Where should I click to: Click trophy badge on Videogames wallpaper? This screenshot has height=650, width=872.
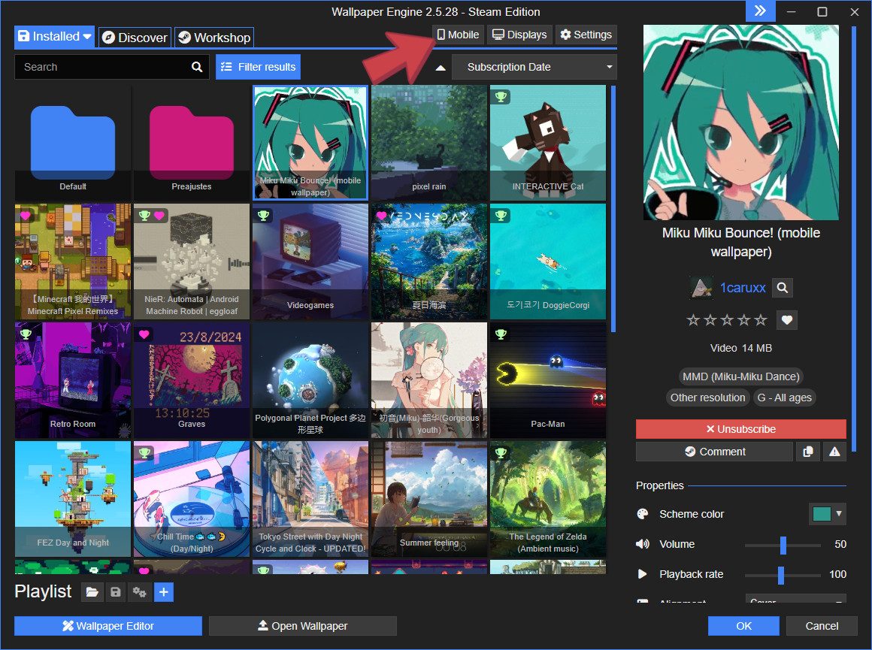(x=264, y=215)
